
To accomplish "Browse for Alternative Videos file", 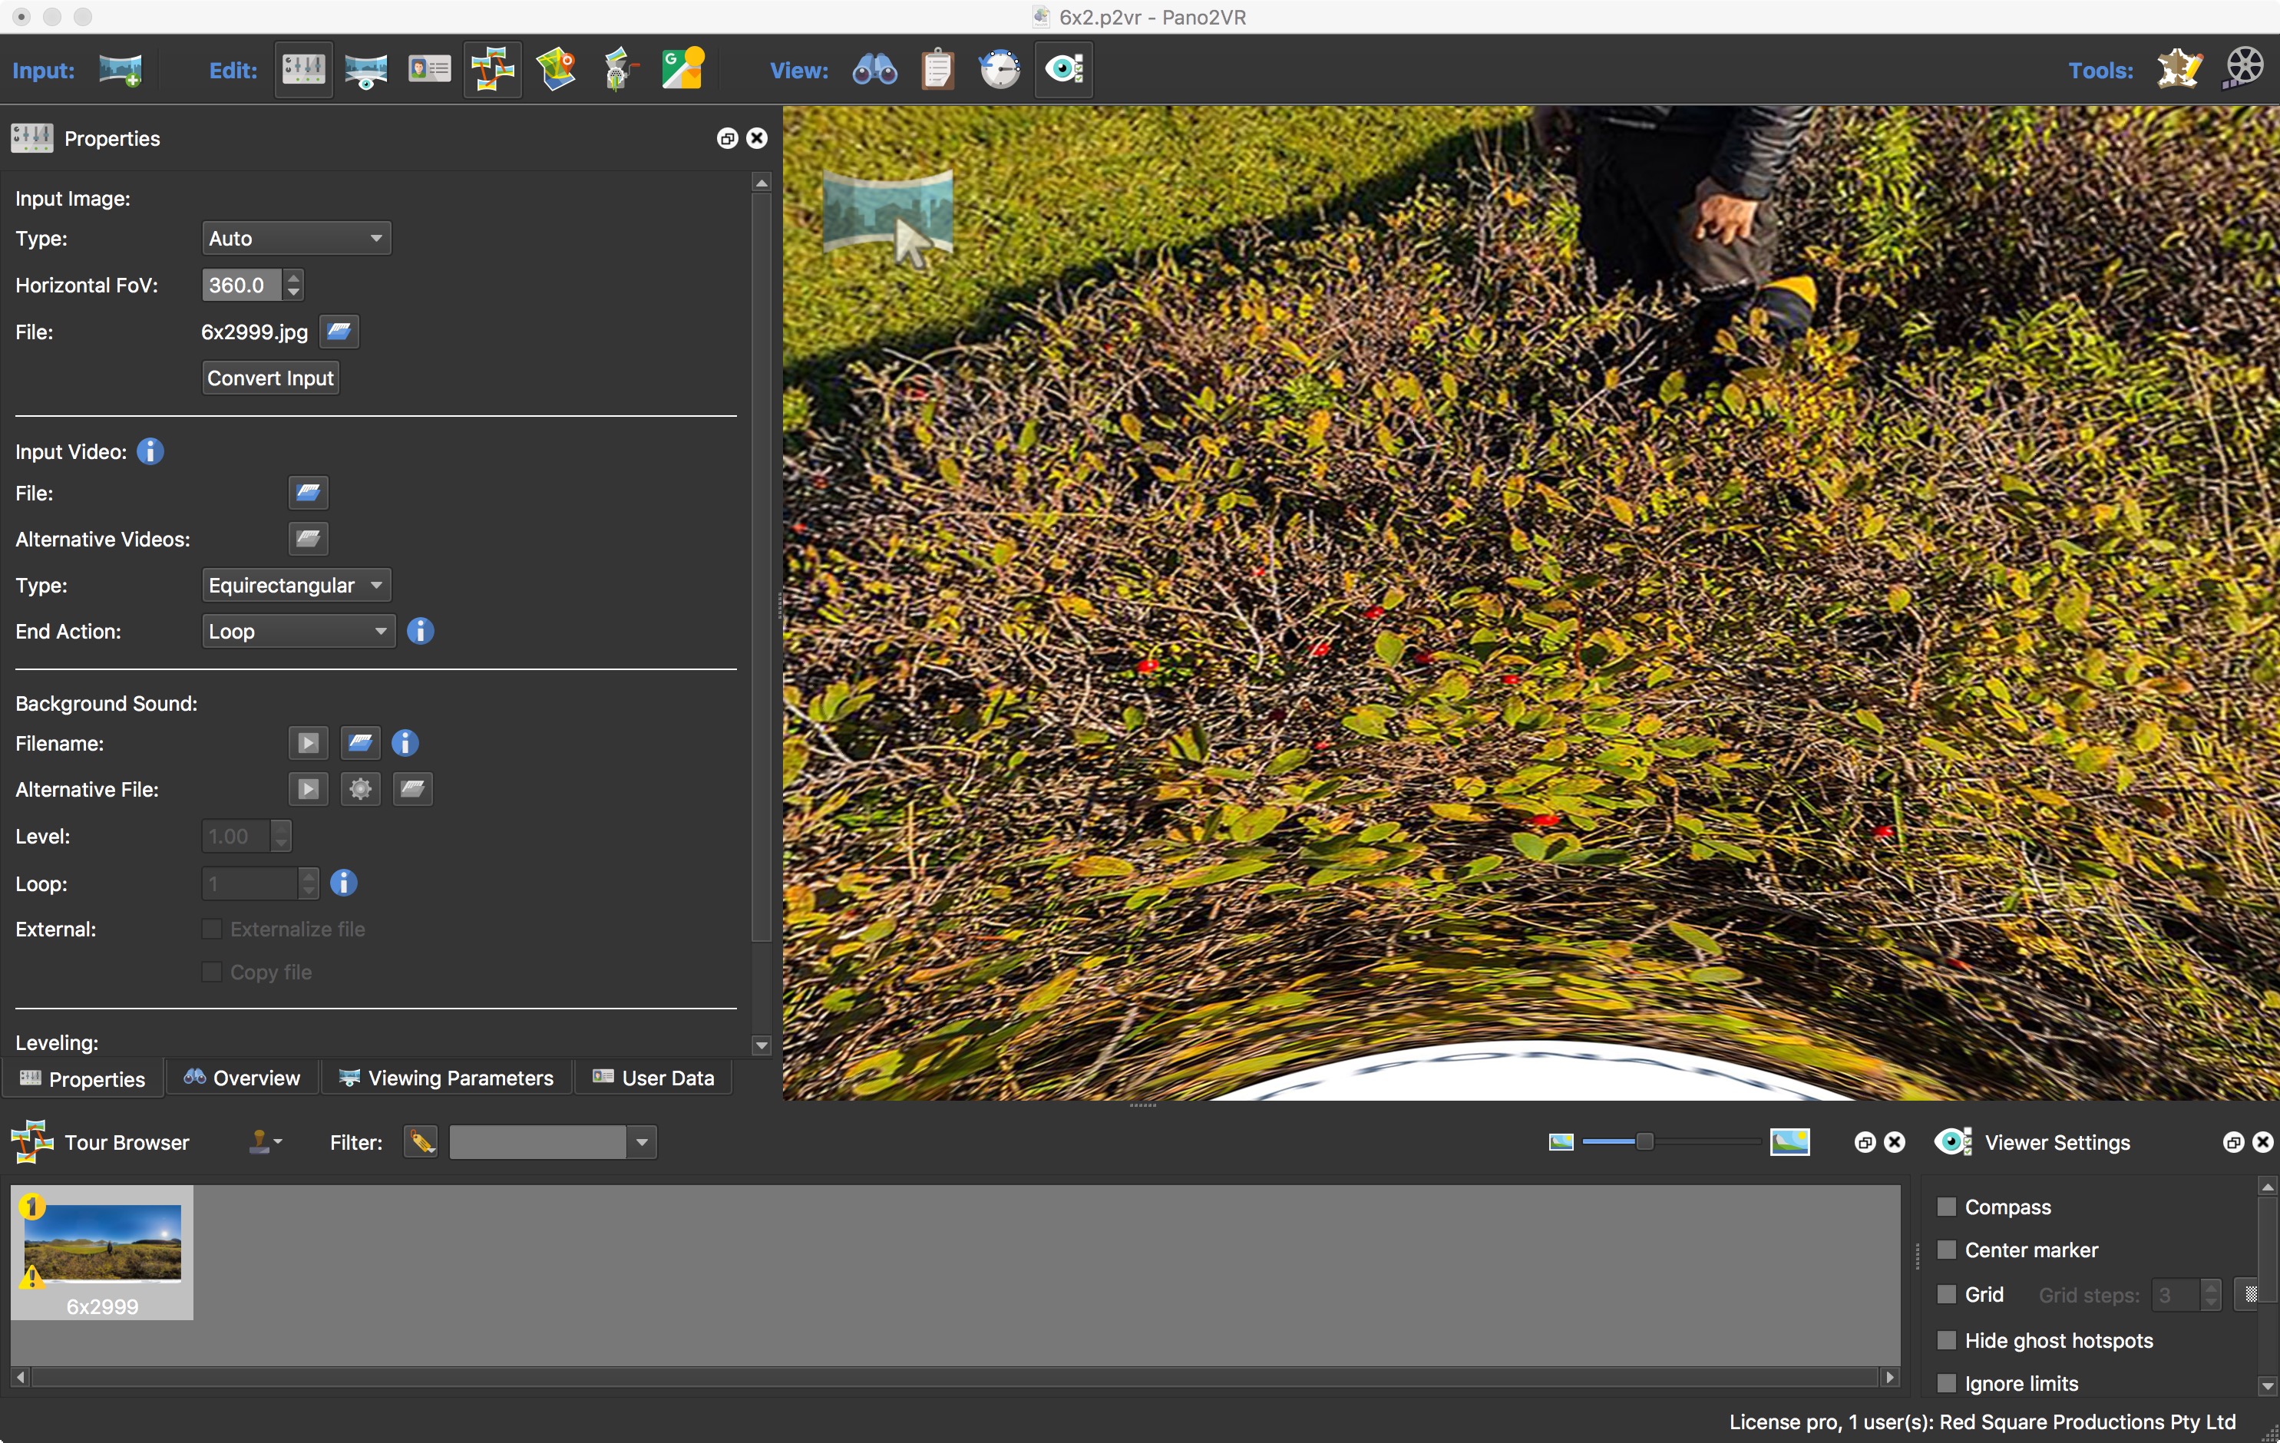I will (x=308, y=539).
